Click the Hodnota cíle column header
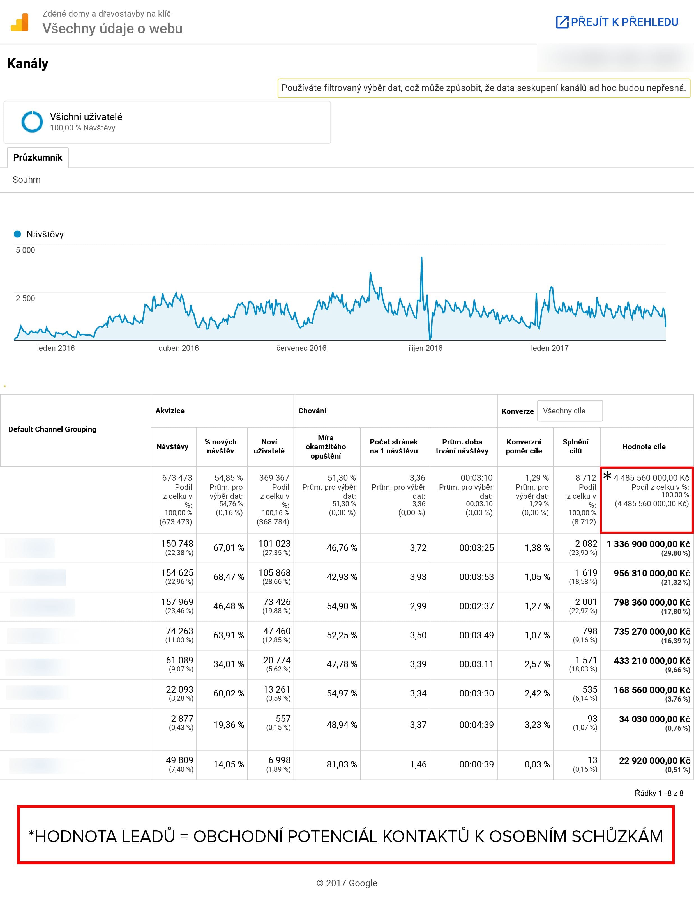 point(644,446)
